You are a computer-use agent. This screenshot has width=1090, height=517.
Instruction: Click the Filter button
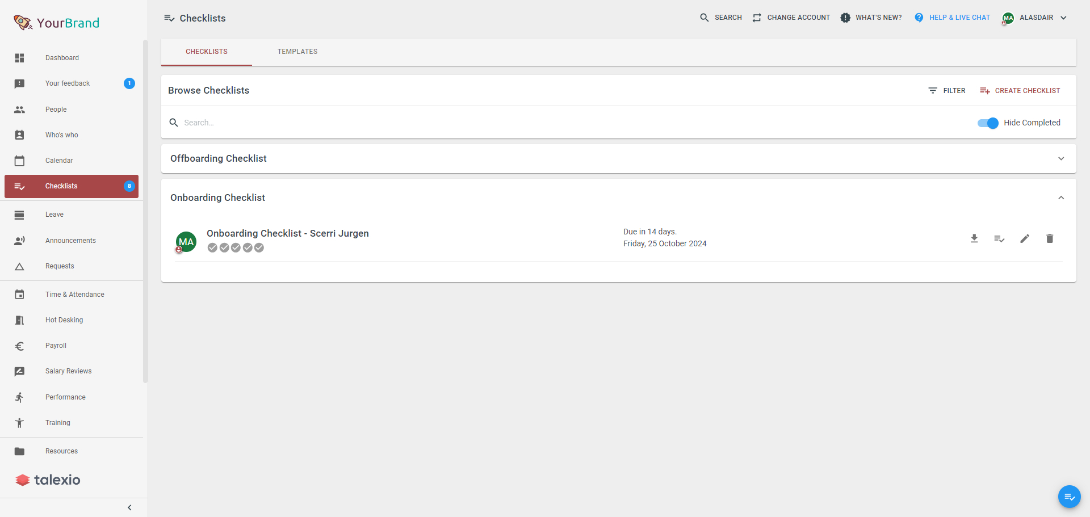click(947, 91)
